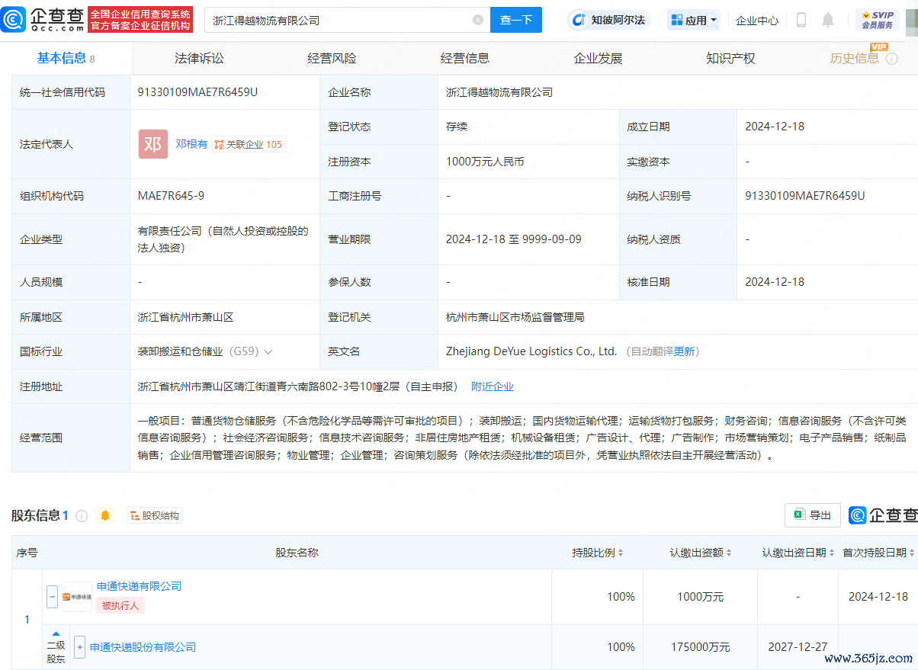
Task: Export shareholder data with 导出
Action: point(813,515)
